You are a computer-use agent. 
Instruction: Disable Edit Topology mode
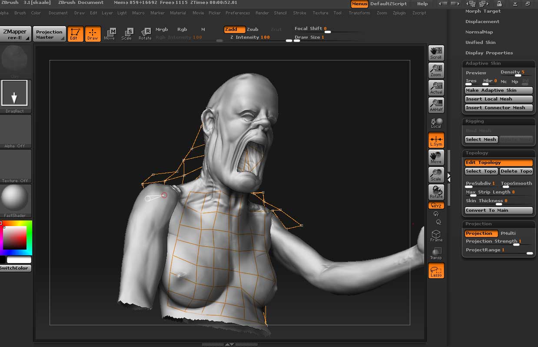498,163
